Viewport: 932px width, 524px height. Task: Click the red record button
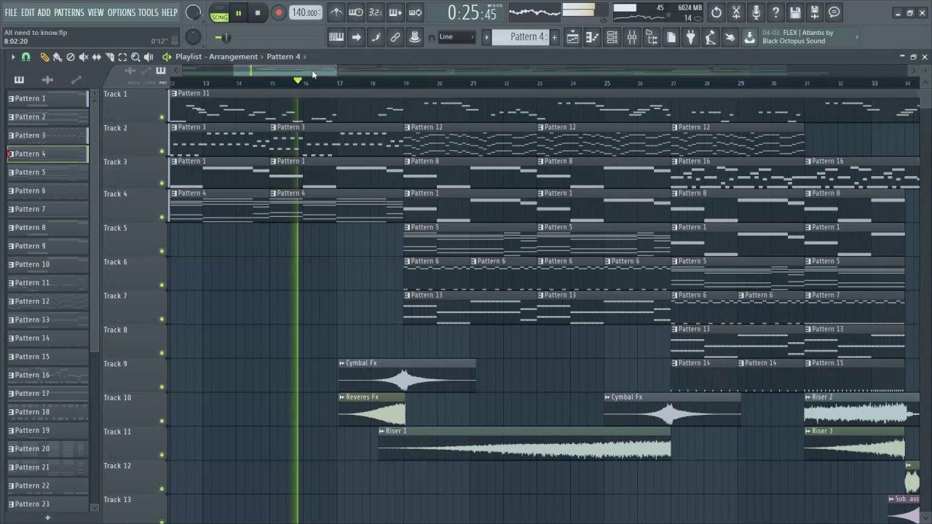278,13
